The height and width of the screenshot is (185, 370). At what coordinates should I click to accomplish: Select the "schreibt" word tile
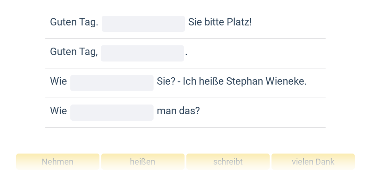coord(228,162)
